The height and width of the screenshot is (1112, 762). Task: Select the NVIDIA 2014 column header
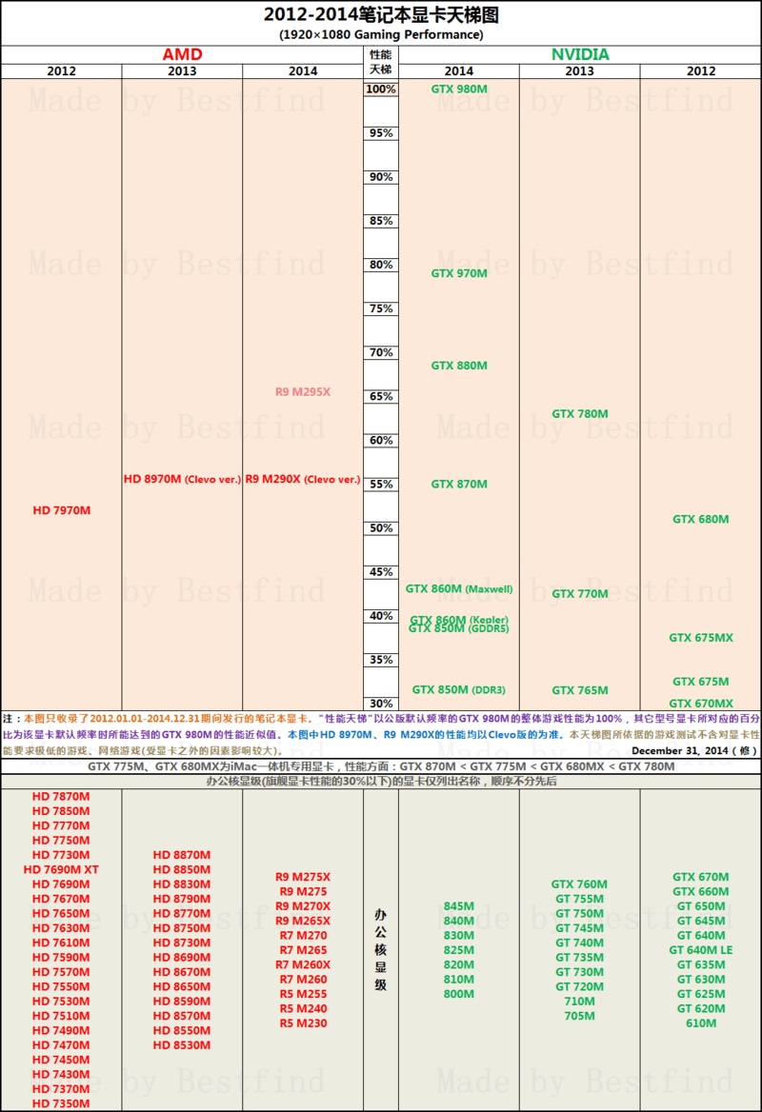coord(459,70)
